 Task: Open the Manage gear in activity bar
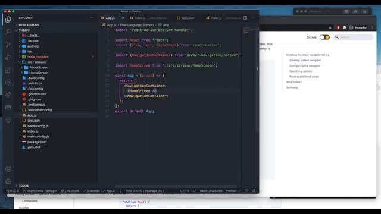pyautogui.click(x=8, y=181)
